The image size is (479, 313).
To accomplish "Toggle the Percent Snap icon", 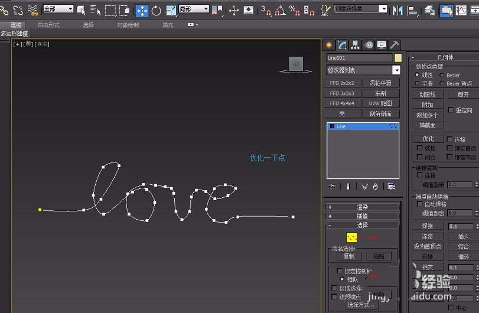I will point(294,11).
